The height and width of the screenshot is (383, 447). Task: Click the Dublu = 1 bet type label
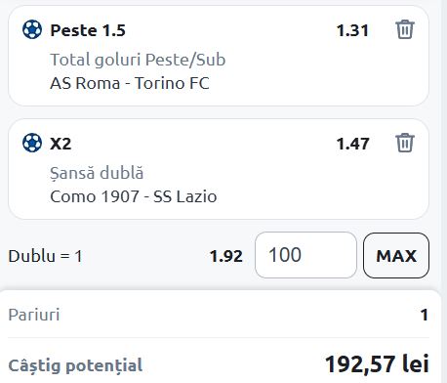pyautogui.click(x=45, y=256)
